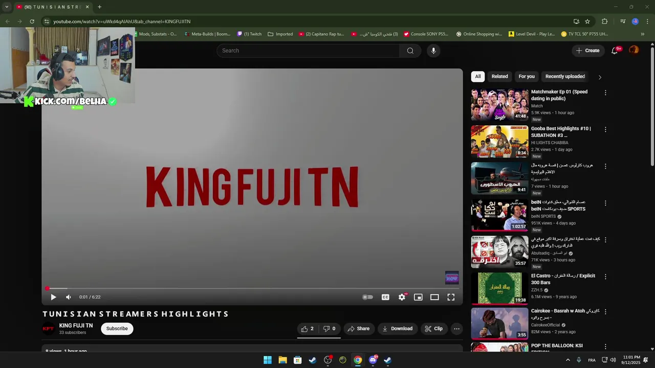
Task: Open options for the beIN SPORTS video
Action: click(605, 203)
